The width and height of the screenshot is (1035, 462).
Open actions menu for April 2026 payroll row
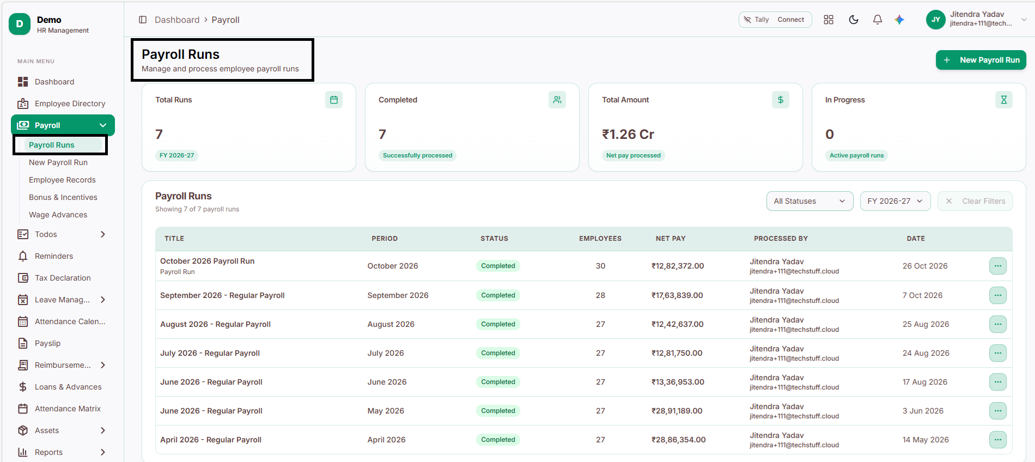coord(997,440)
